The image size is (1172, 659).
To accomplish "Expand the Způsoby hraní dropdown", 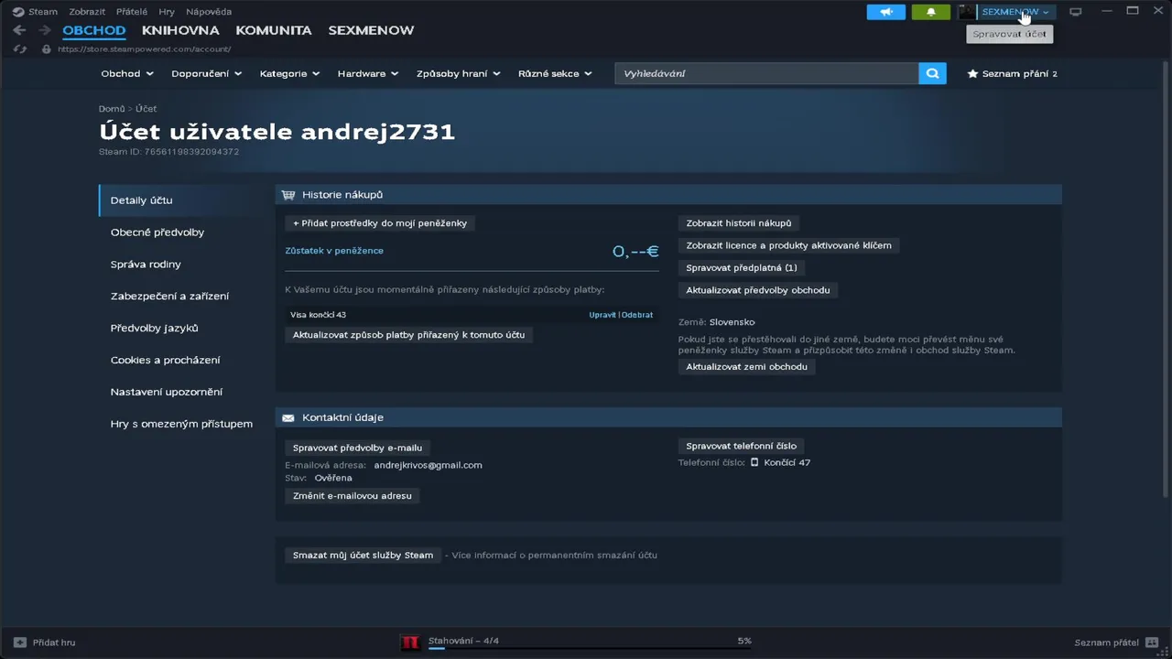I will tap(458, 73).
